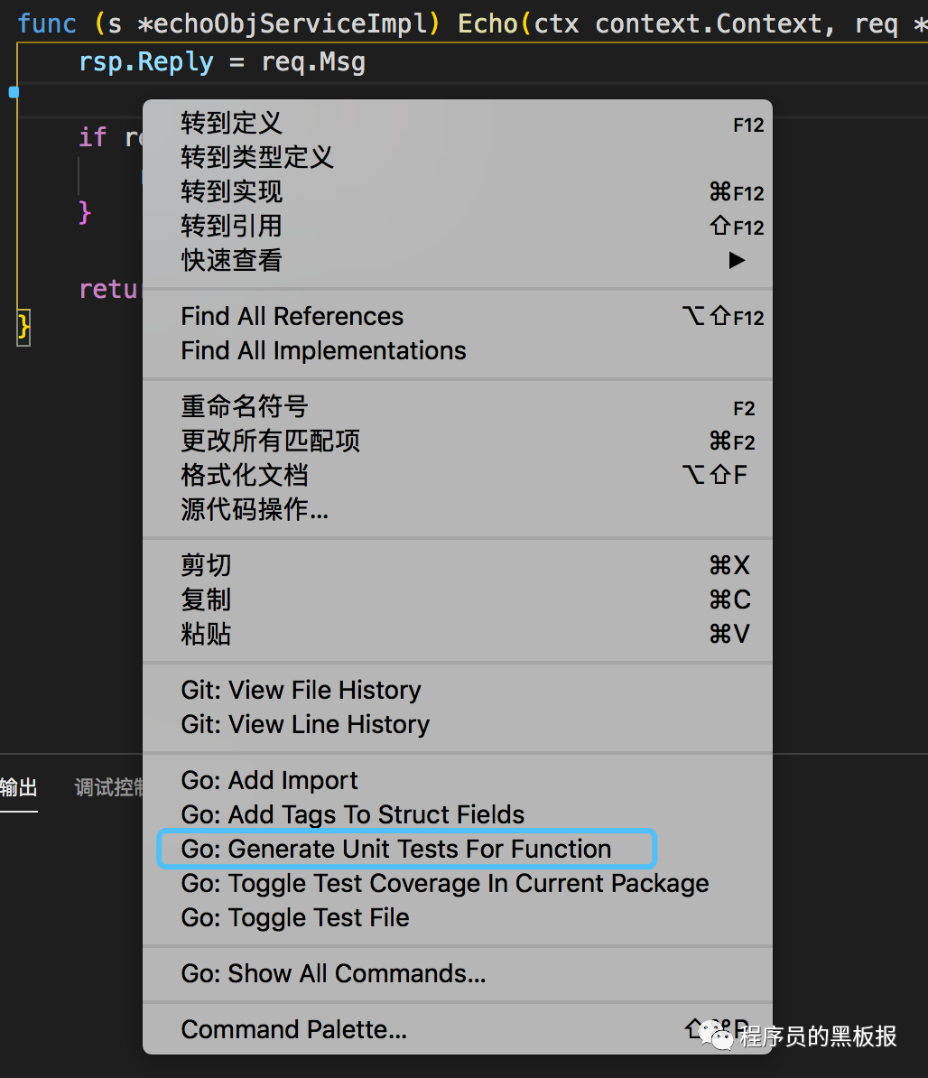Choose 转到实现 (Go to Implementation)
The width and height of the screenshot is (928, 1078).
[230, 191]
